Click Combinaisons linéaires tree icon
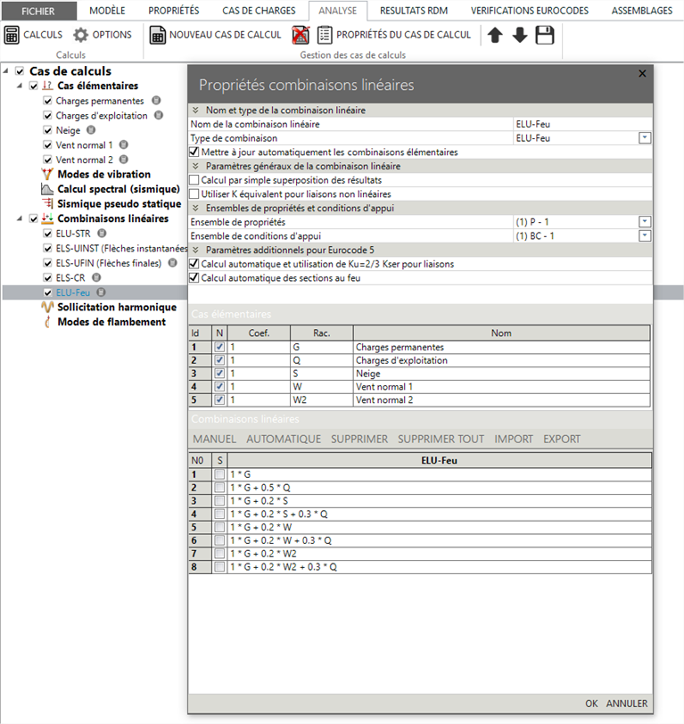The image size is (684, 724). (x=47, y=218)
